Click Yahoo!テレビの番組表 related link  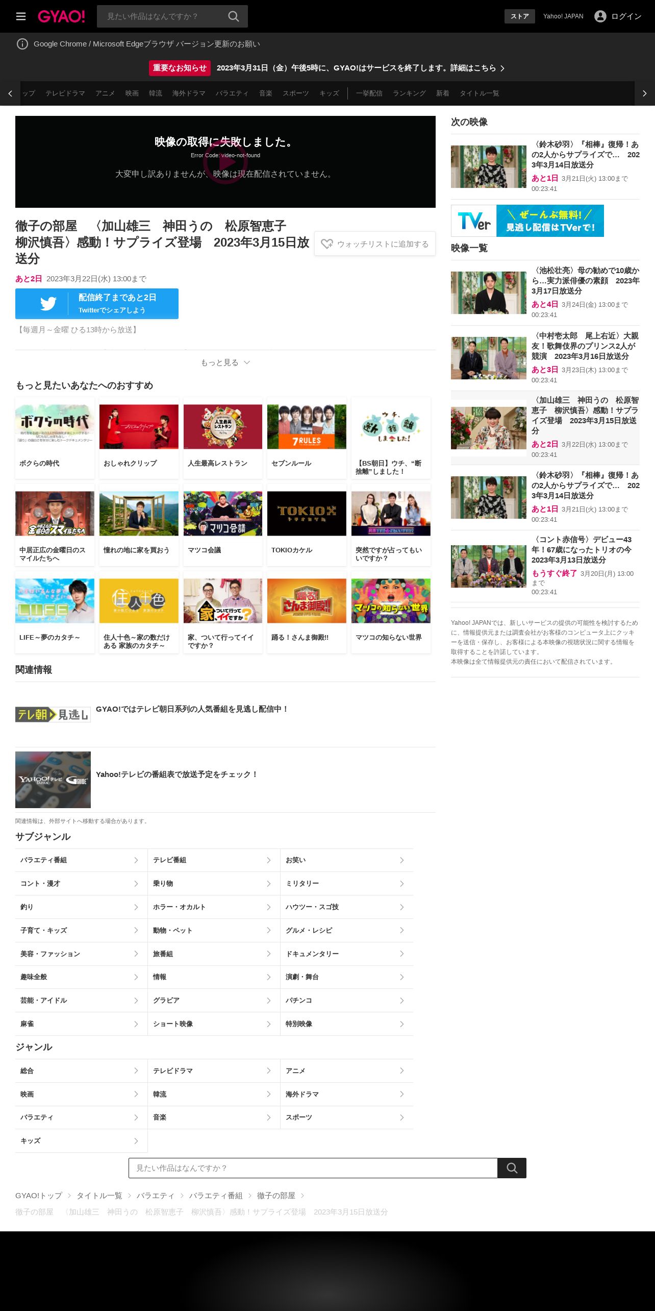177,774
